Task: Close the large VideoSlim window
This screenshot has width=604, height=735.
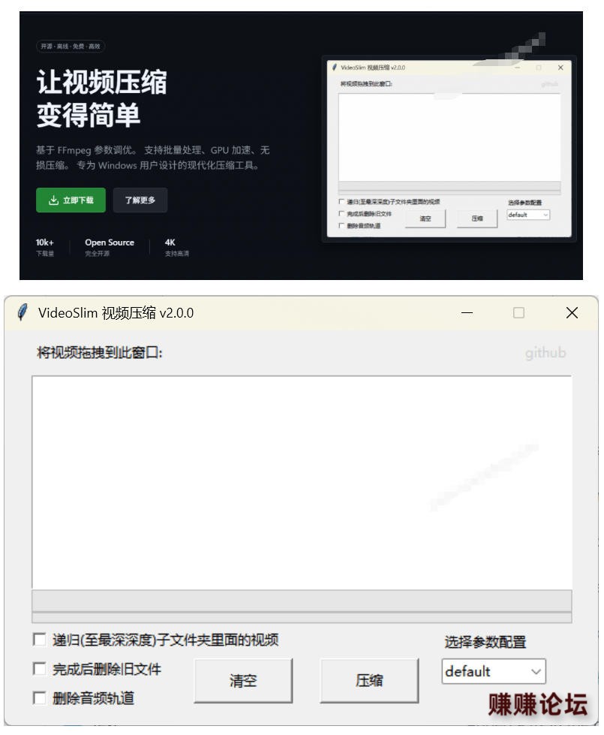Action: point(572,312)
